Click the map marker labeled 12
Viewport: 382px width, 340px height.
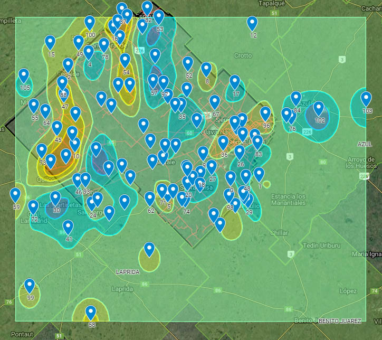pyautogui.click(x=252, y=24)
